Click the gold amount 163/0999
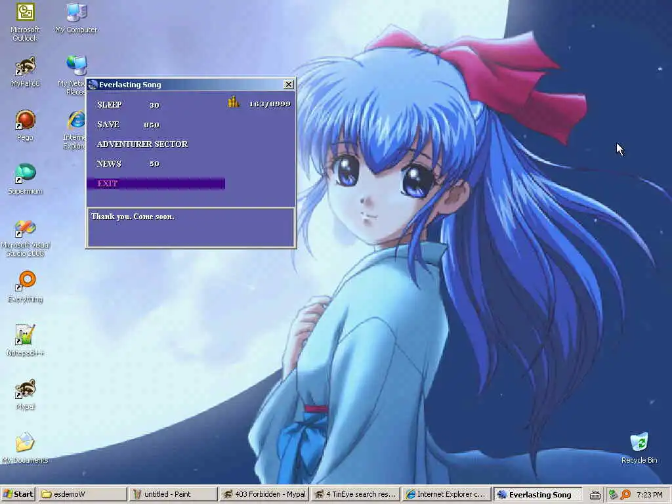 tap(270, 104)
